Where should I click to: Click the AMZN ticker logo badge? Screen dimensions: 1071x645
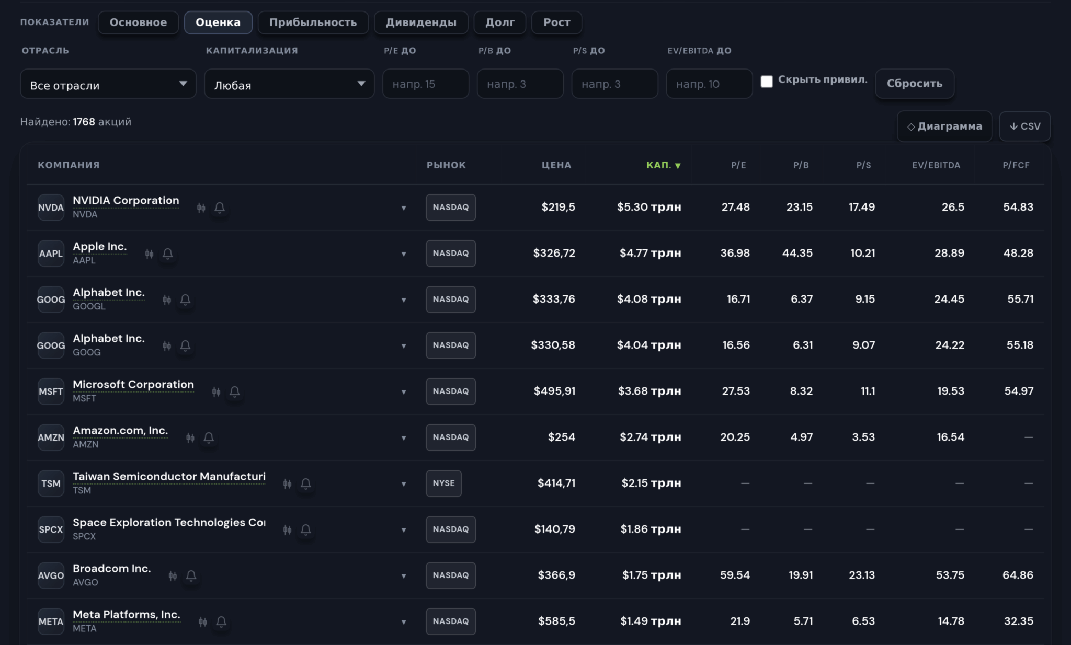pos(51,437)
